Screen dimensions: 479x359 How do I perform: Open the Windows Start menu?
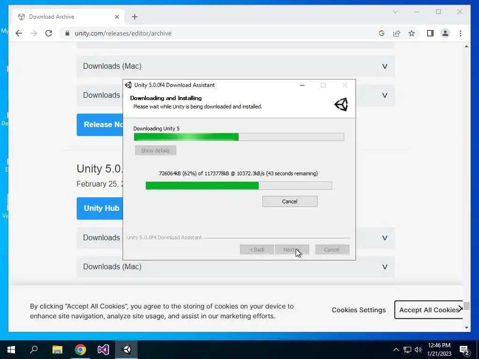tap(11, 350)
